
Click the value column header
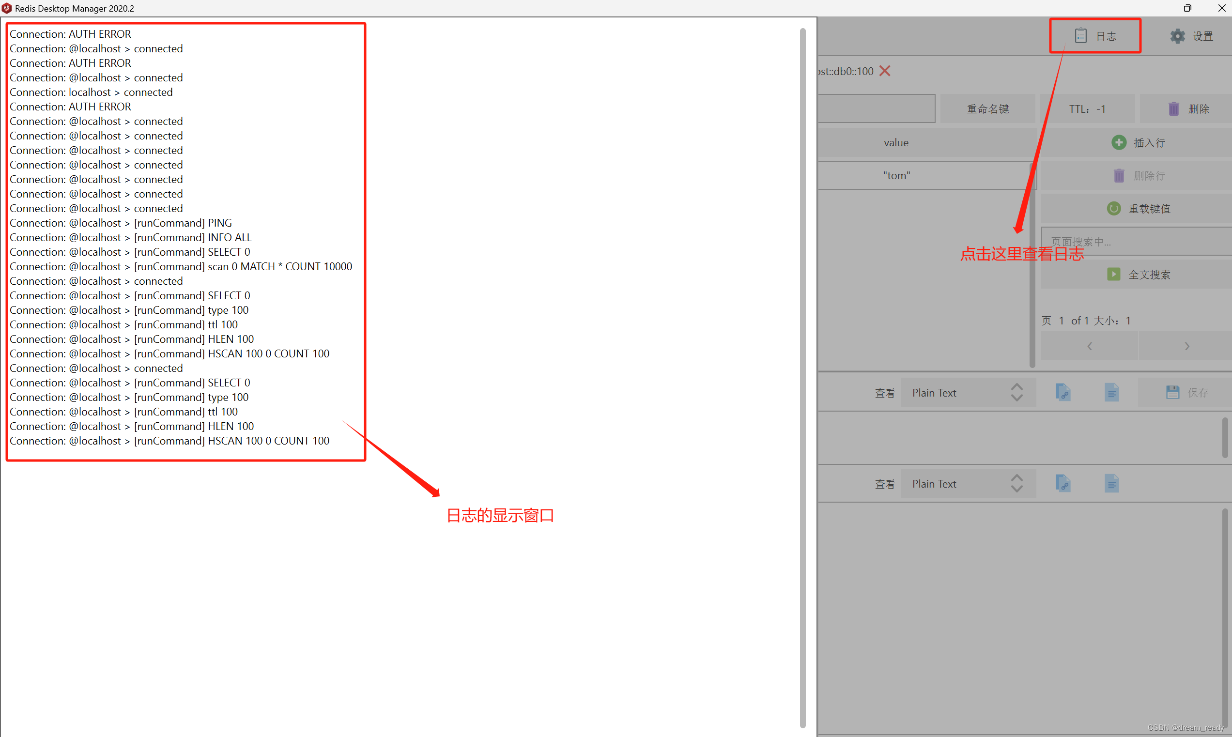coord(896,142)
